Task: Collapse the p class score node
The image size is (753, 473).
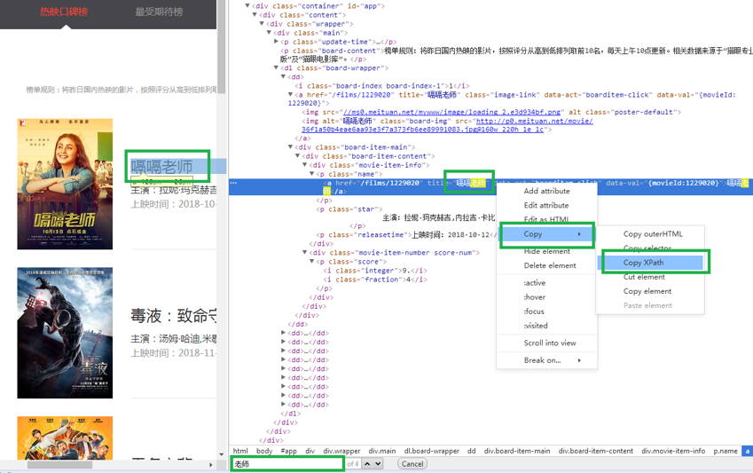Action: [311, 261]
